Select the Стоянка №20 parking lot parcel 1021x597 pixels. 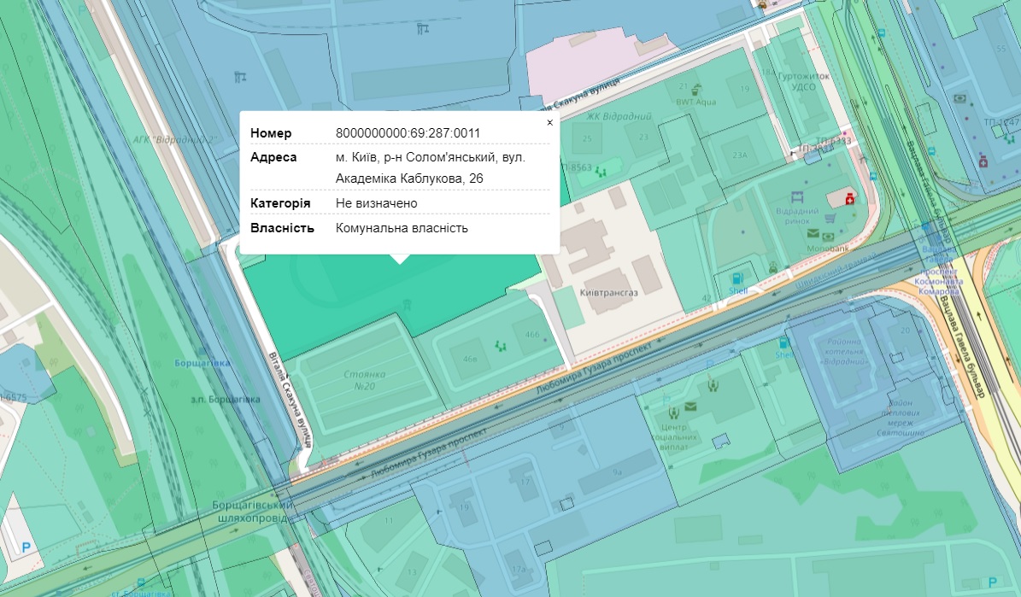(x=365, y=379)
